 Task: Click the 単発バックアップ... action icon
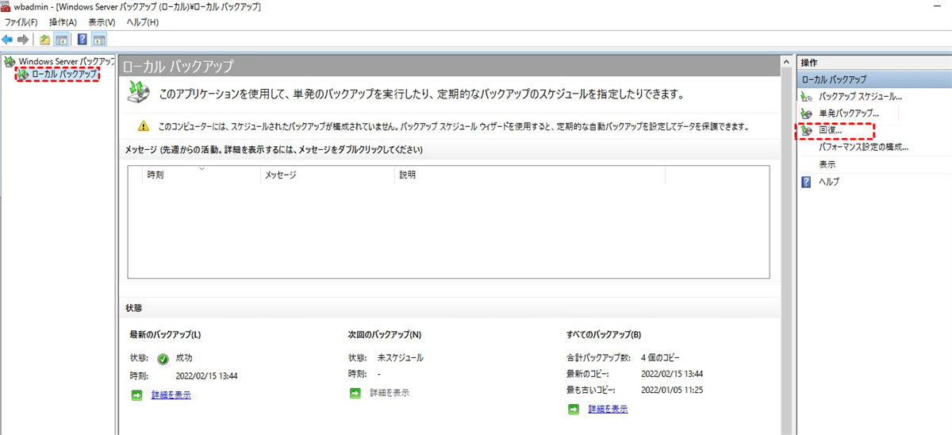807,114
